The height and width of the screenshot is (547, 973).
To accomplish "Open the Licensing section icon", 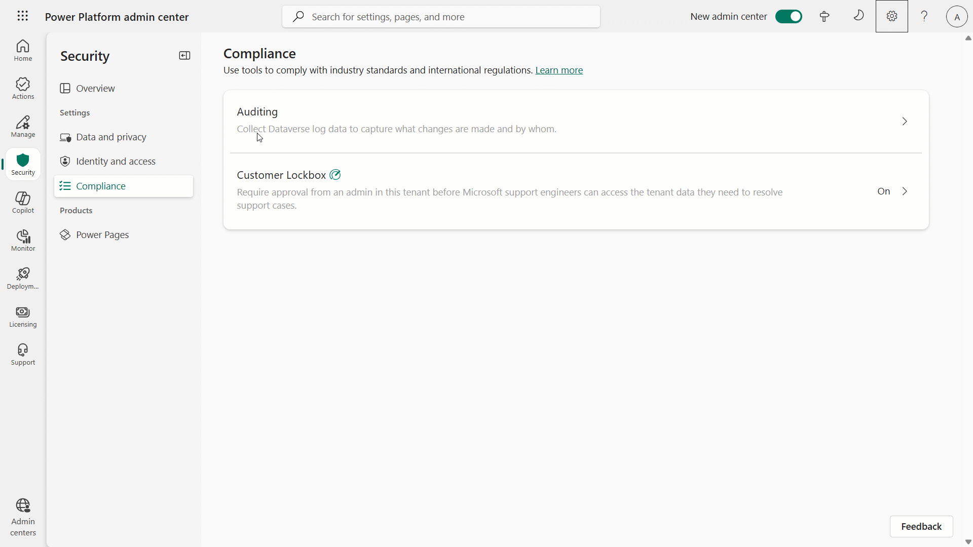I will point(23,317).
